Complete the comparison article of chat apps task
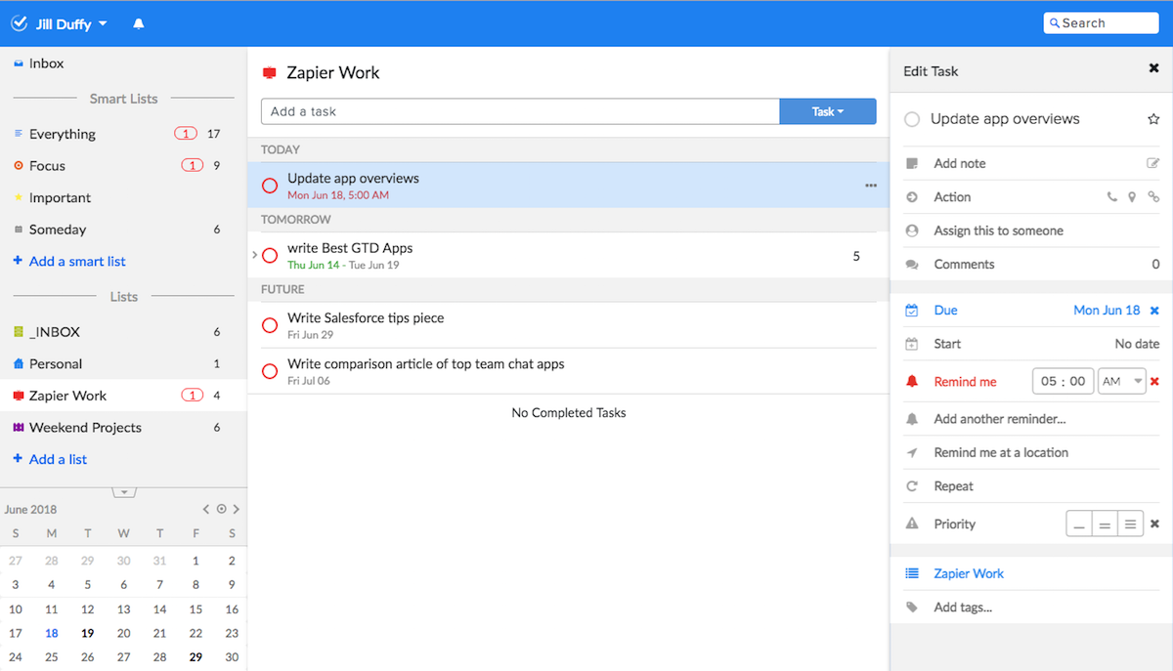Screen dimensions: 1173x671 pos(270,371)
